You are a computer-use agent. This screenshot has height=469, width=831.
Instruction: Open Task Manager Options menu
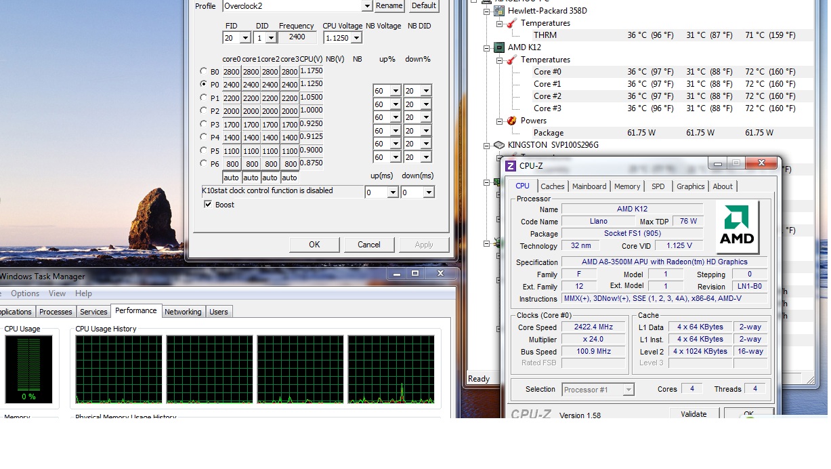25,293
